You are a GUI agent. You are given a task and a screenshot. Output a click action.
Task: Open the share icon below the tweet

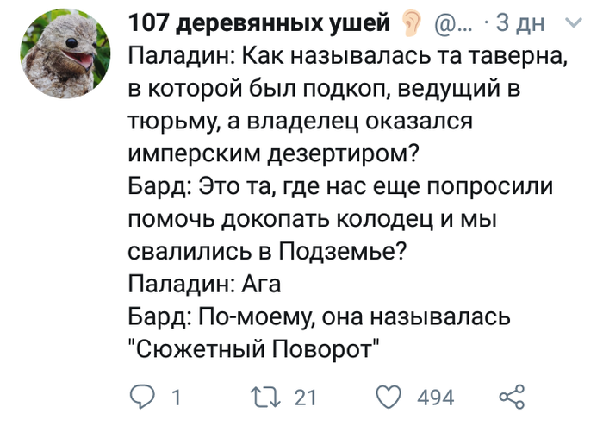pos(512,398)
